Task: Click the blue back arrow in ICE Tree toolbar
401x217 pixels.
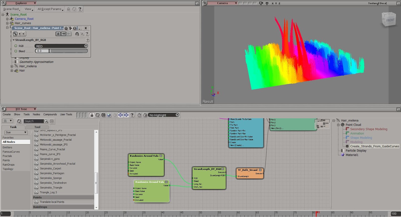Action: tap(121, 115)
